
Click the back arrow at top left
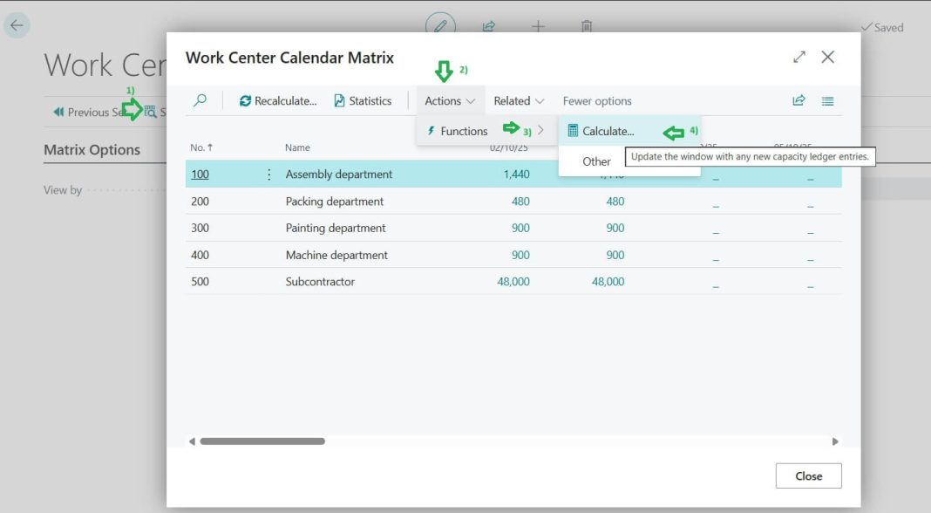[x=16, y=24]
